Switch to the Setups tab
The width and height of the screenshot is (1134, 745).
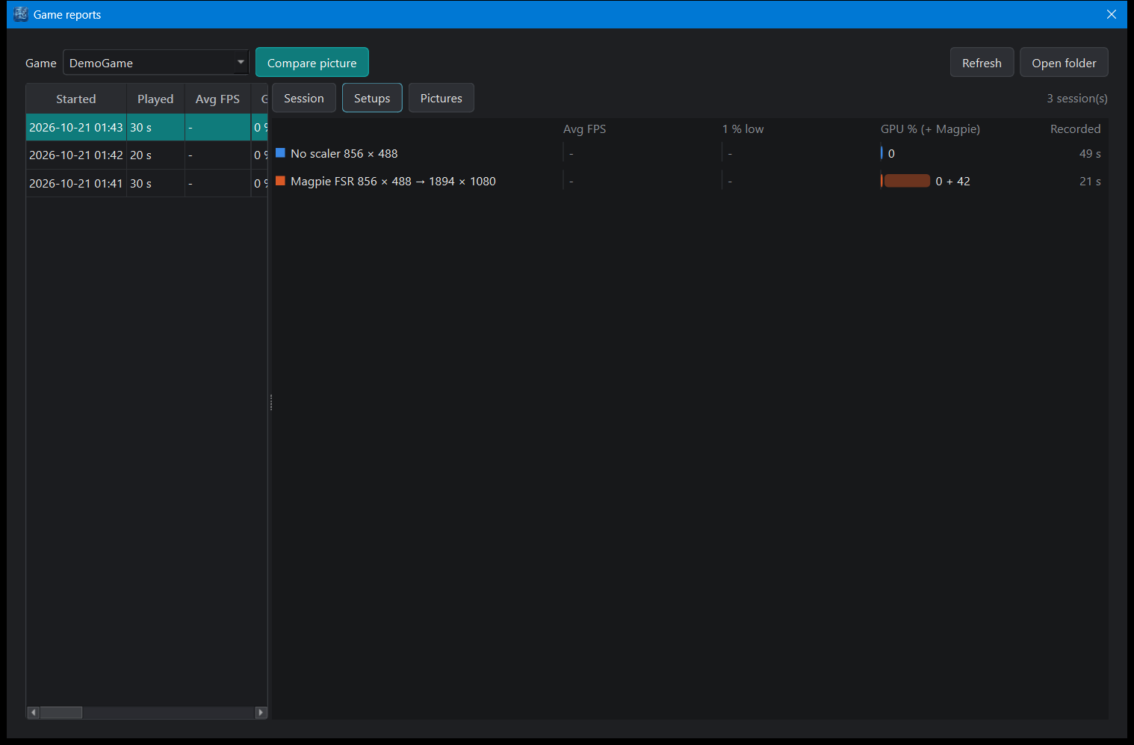(372, 98)
